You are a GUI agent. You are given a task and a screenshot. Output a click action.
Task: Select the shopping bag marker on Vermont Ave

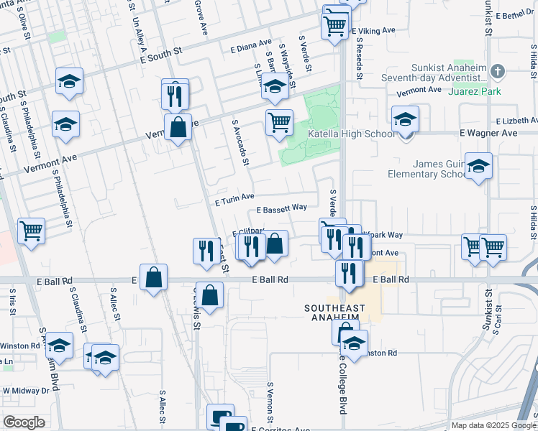pyautogui.click(x=178, y=127)
